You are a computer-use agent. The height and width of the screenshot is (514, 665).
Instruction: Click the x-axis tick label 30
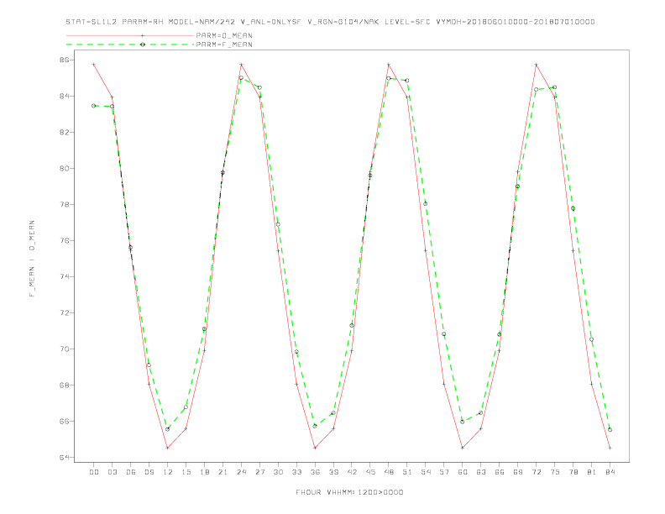278,472
